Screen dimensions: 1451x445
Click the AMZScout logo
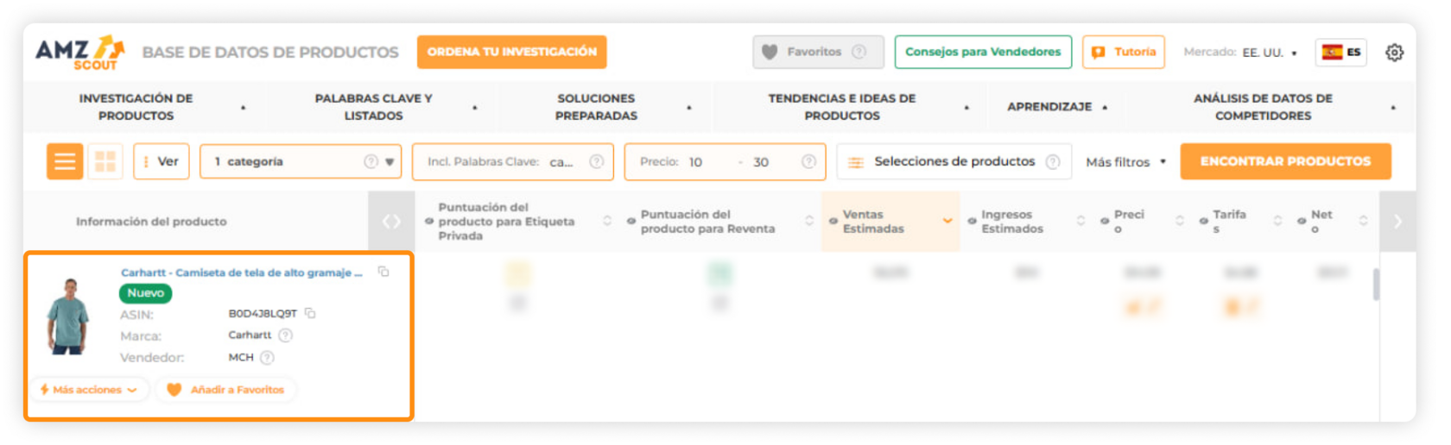[79, 52]
